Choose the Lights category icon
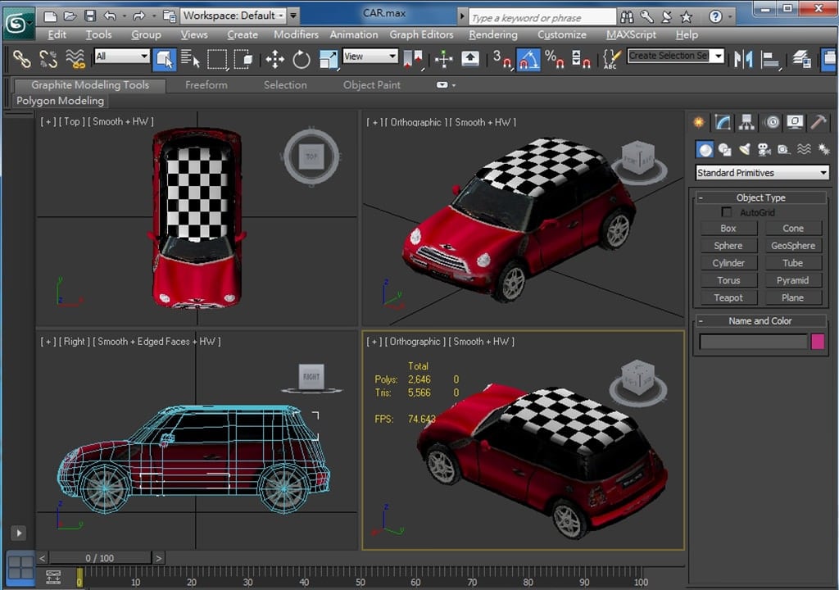 tap(744, 149)
